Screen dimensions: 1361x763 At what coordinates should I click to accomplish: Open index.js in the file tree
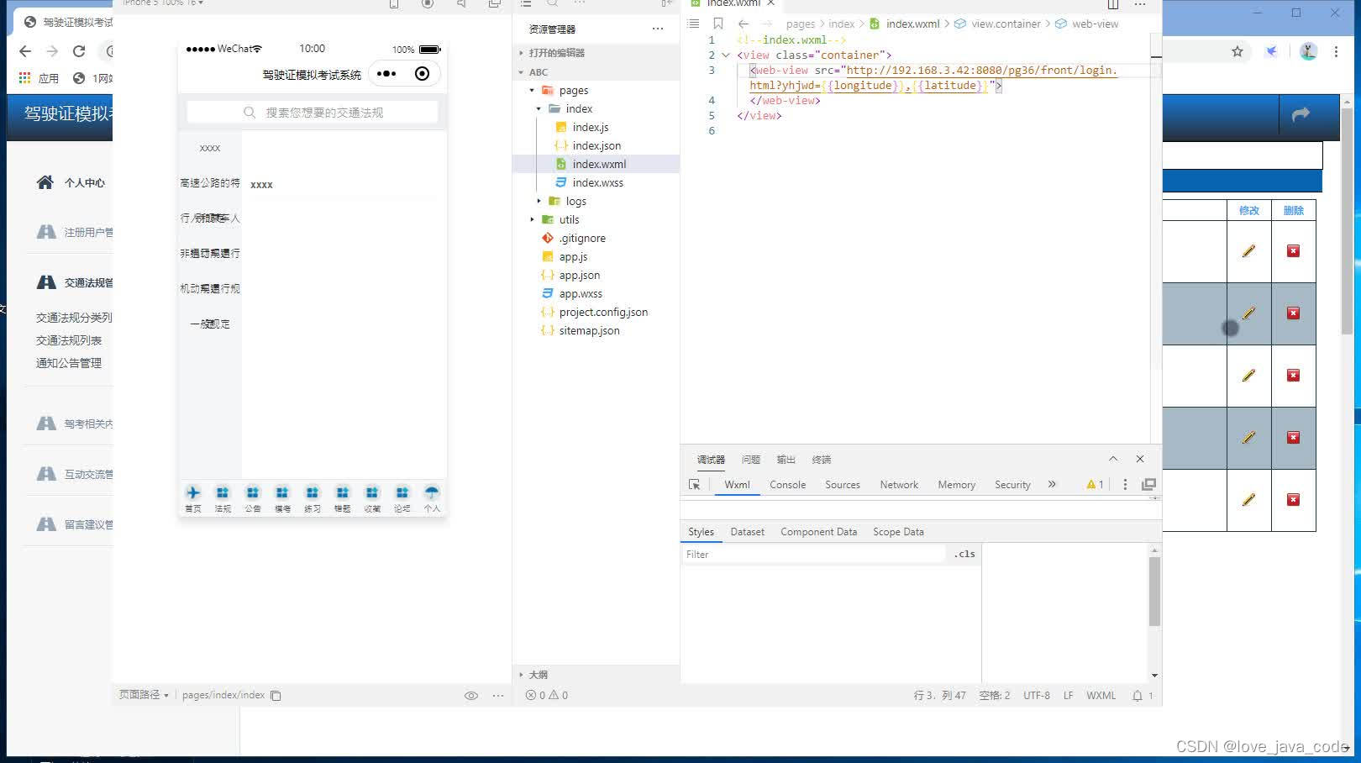[591, 128]
